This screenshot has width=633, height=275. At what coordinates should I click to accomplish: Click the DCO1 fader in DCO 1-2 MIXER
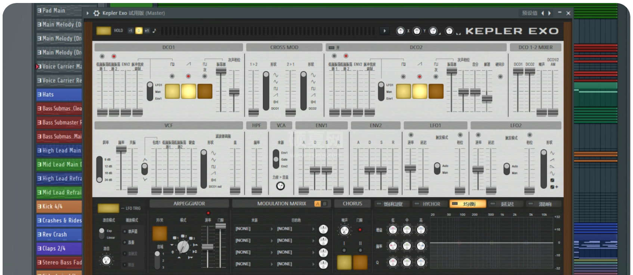[x=518, y=71]
